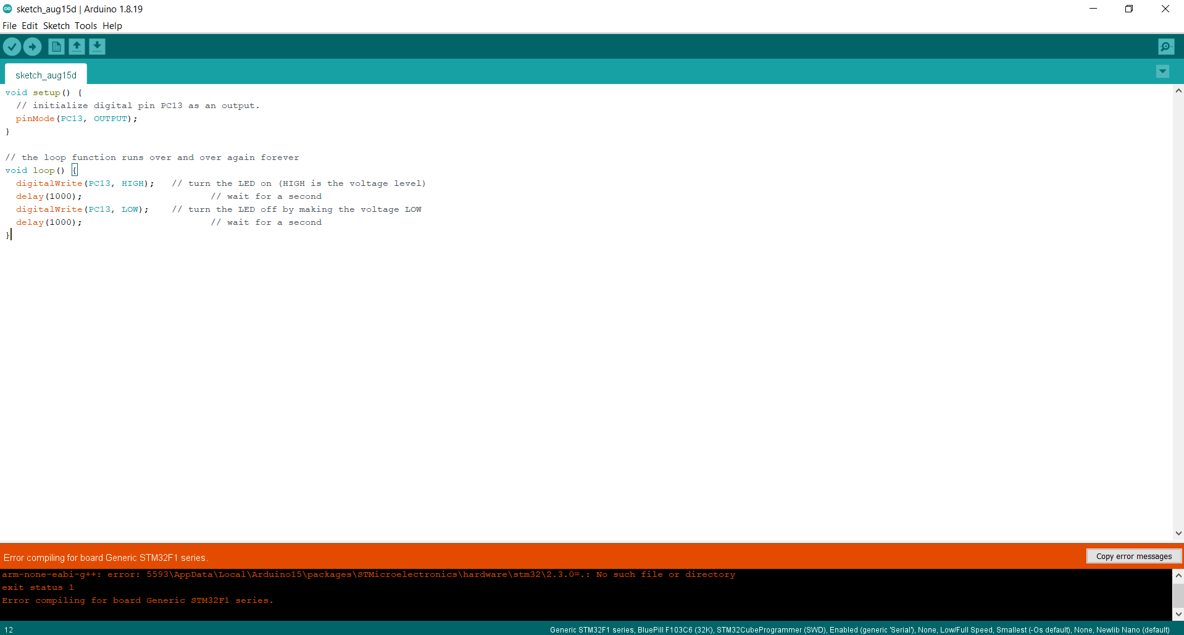This screenshot has height=635, width=1184.
Task: Open the File menu
Action: click(9, 26)
